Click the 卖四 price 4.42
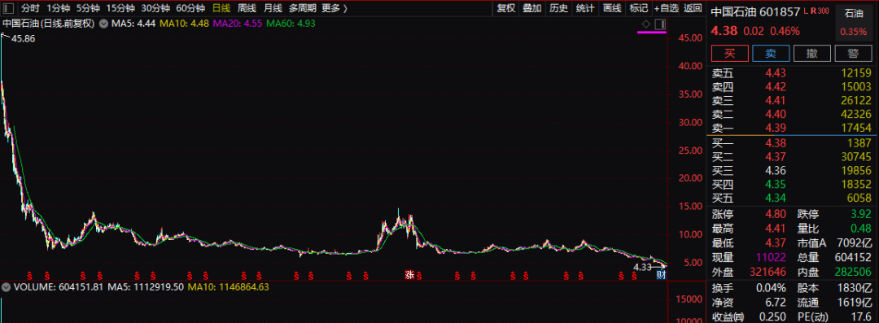Viewport: 879px width, 323px height. [776, 87]
